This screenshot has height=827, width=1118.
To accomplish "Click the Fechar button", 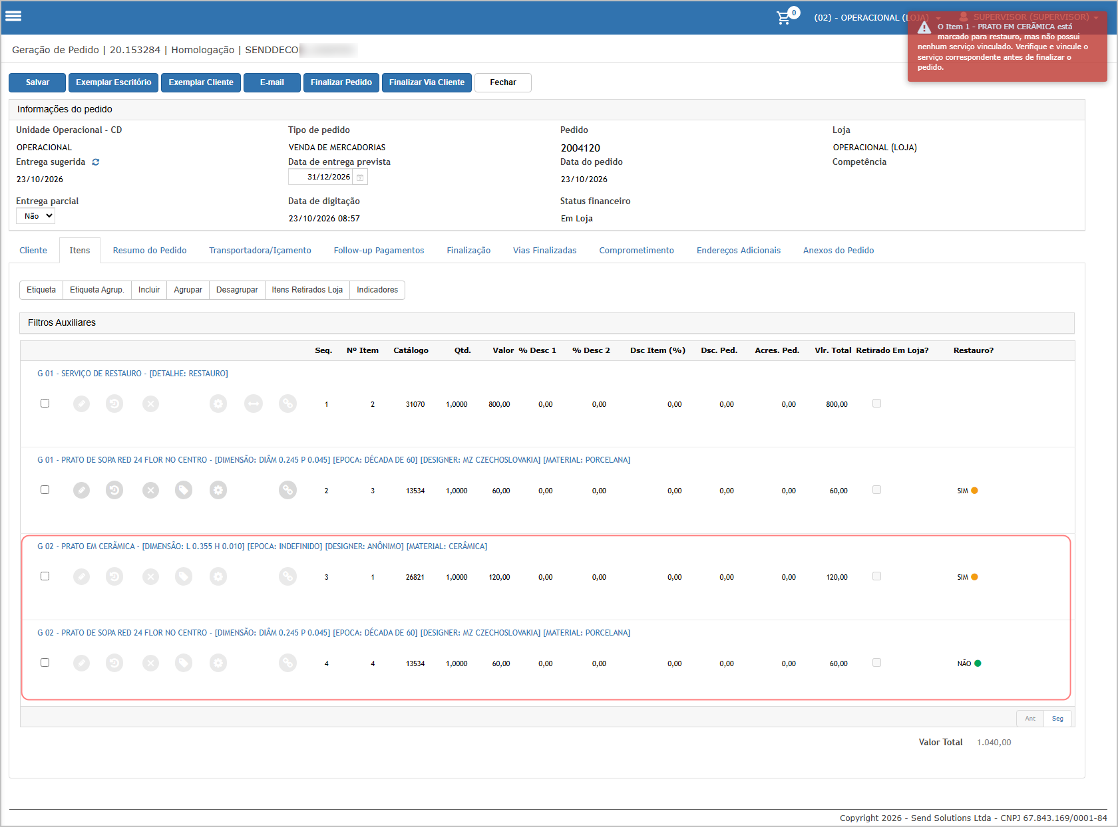I will coord(503,82).
